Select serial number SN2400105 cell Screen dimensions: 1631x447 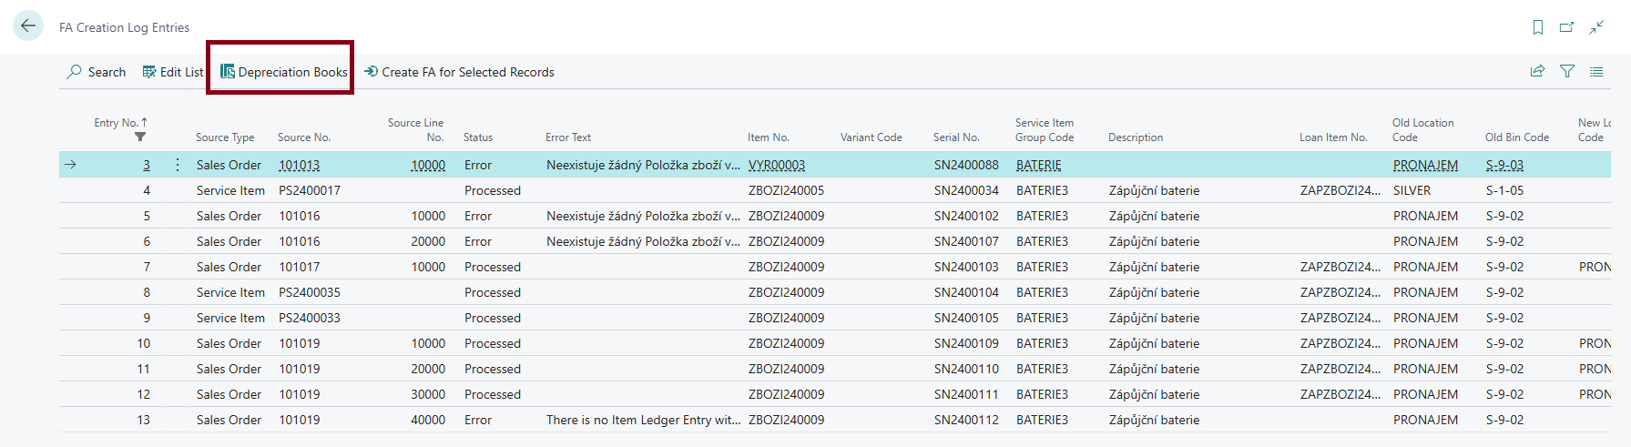(966, 318)
